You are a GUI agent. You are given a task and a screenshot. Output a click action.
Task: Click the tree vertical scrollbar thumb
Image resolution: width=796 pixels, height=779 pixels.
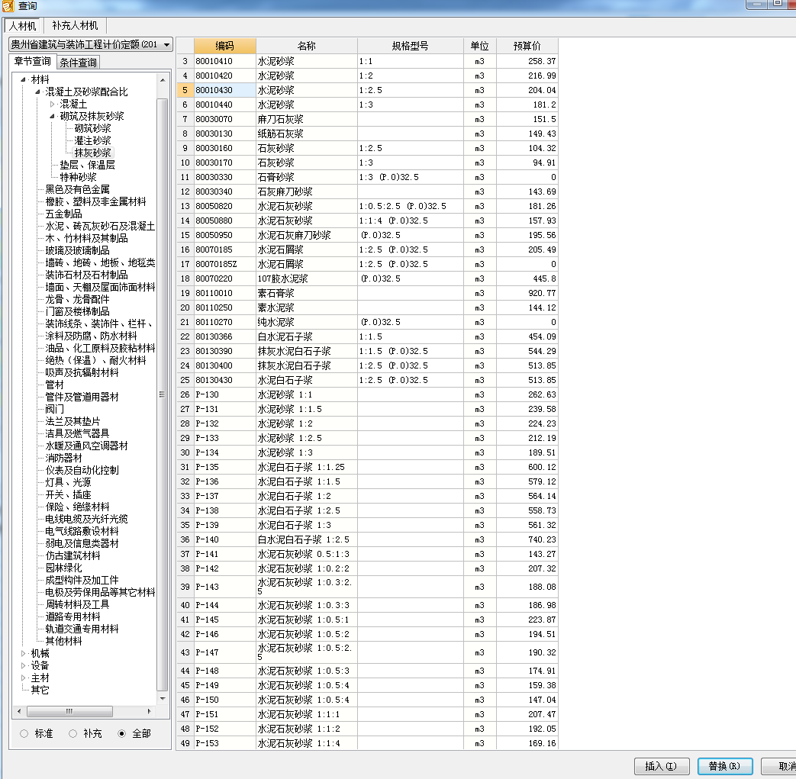click(x=163, y=394)
